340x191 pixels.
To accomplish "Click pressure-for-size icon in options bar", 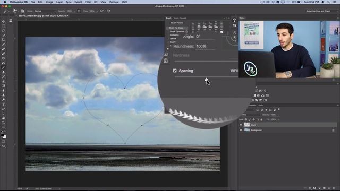I will tap(108, 11).
